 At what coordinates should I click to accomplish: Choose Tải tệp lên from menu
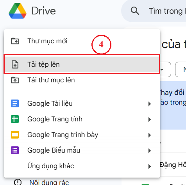pos(82,64)
